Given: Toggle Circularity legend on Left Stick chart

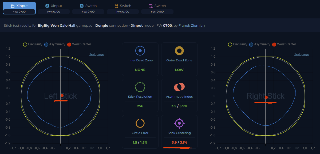Looking at the screenshot, I should tap(33, 44).
